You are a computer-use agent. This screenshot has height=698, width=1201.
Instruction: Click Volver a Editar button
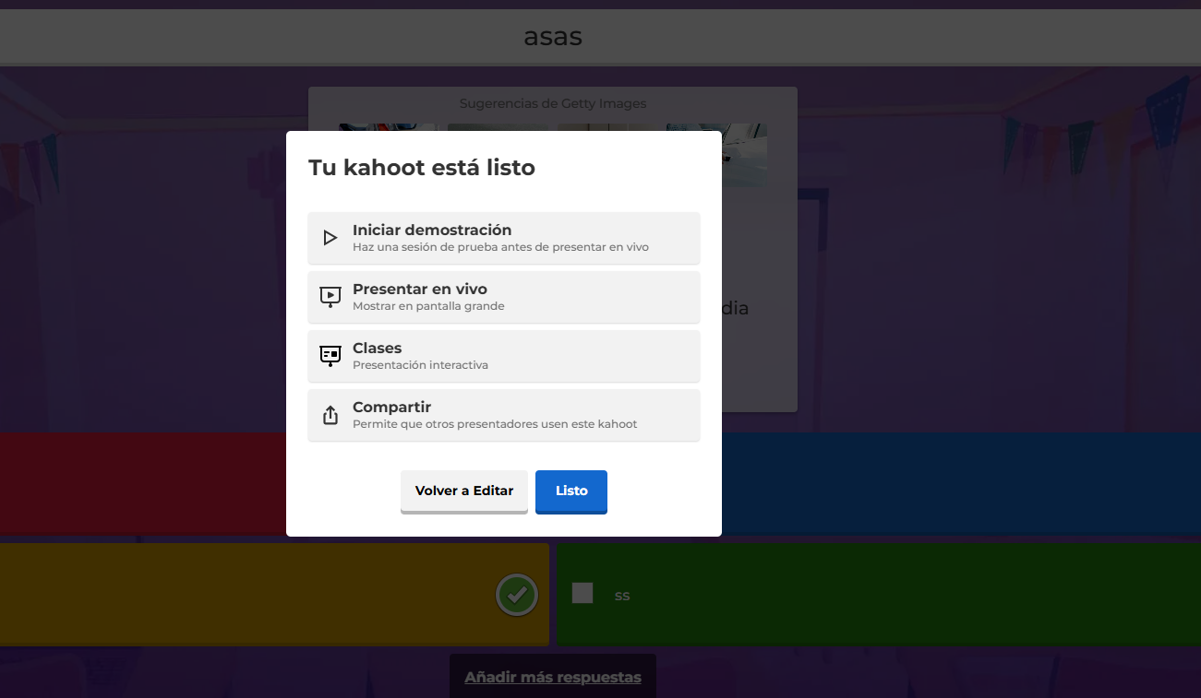coord(464,491)
